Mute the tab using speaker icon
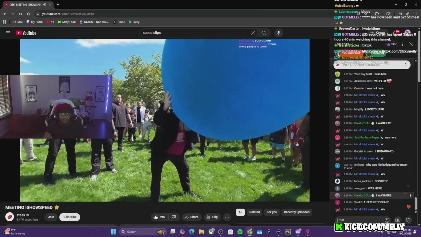This screenshot has height=237, width=421. (x=44, y=4)
